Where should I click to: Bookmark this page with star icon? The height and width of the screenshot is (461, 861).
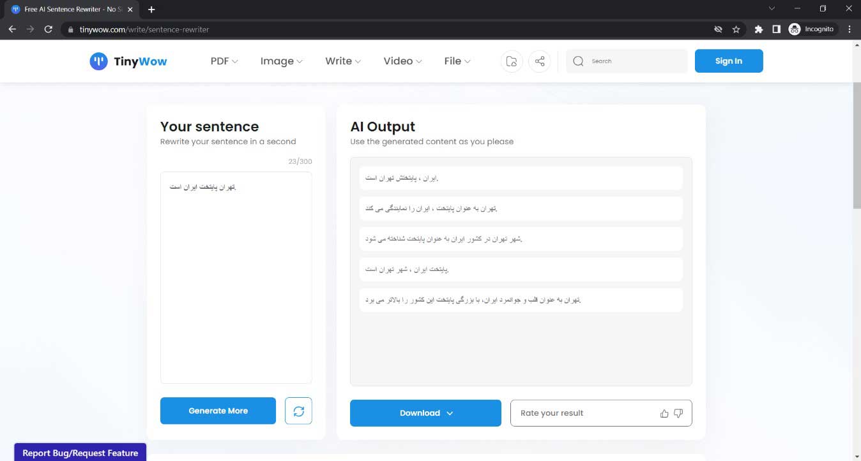(x=736, y=29)
